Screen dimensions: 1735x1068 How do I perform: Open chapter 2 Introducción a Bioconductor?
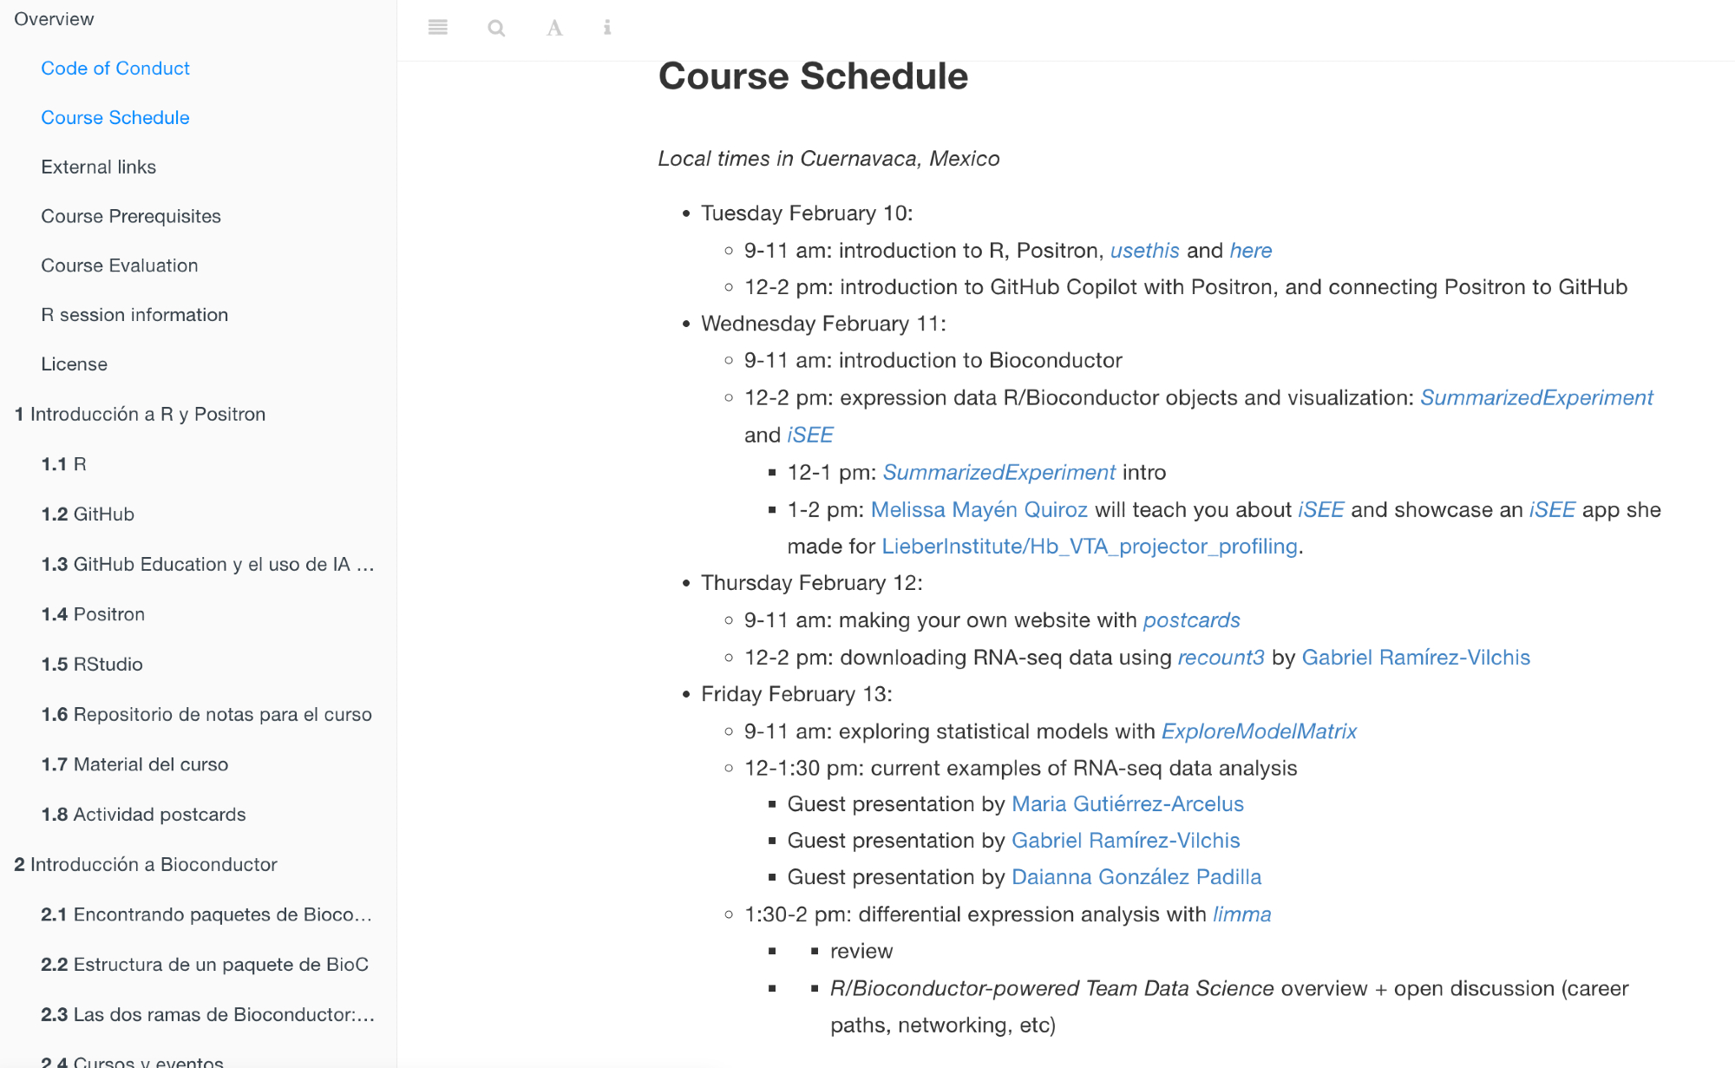tap(146, 865)
